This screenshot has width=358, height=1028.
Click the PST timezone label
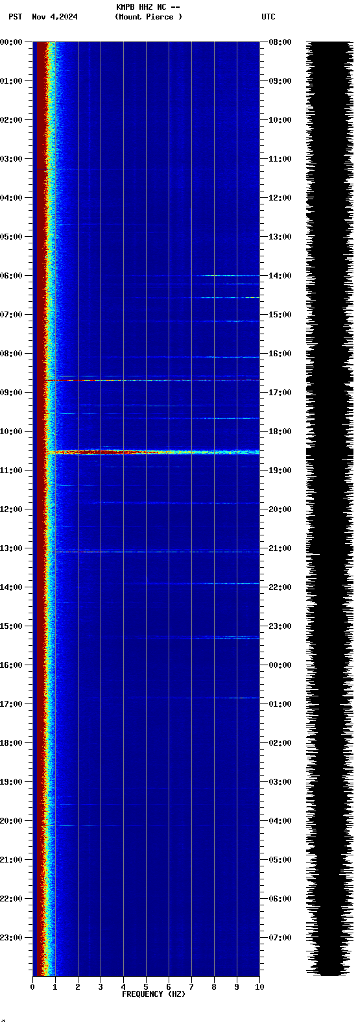click(15, 17)
